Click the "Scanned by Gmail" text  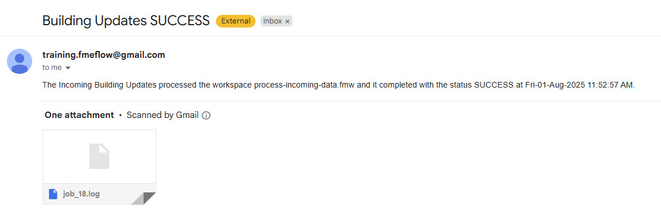pyautogui.click(x=163, y=115)
